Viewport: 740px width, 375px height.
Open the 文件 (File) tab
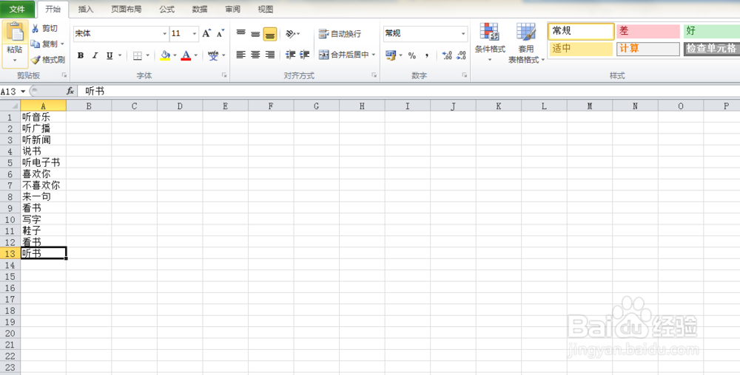click(18, 9)
